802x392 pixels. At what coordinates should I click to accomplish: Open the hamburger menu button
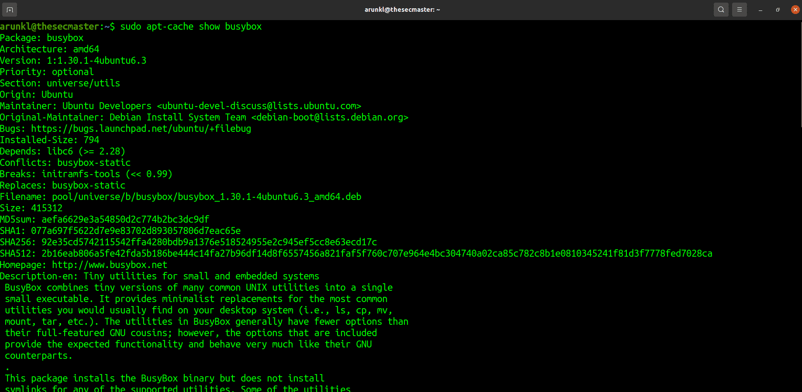(740, 10)
